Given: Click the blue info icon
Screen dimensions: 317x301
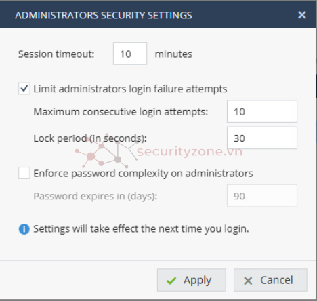Looking at the screenshot, I should (x=24, y=229).
